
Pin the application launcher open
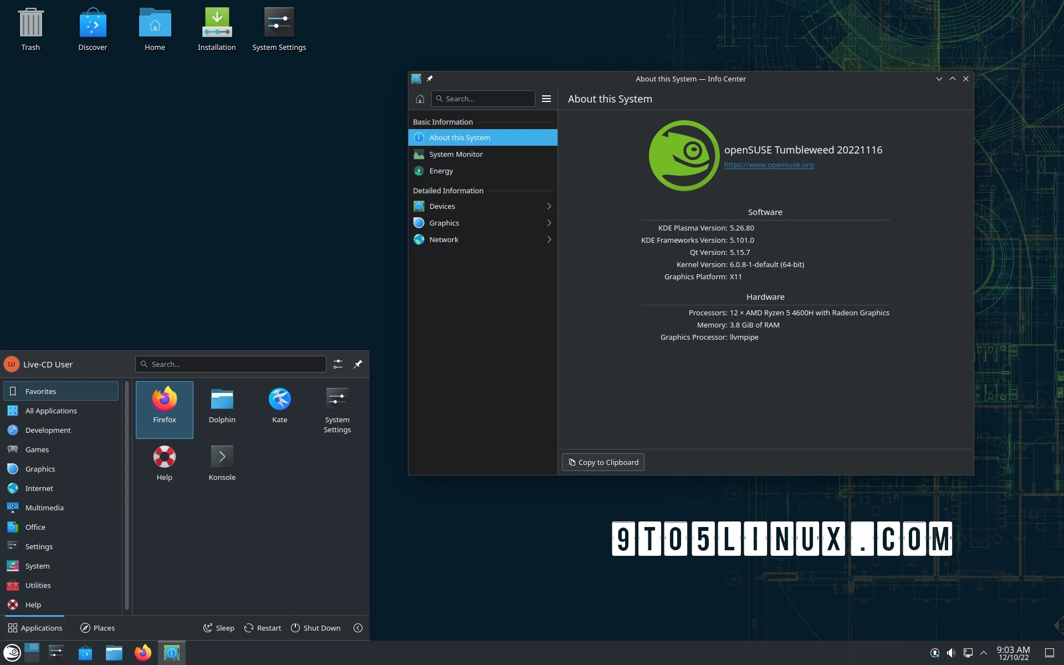(357, 364)
